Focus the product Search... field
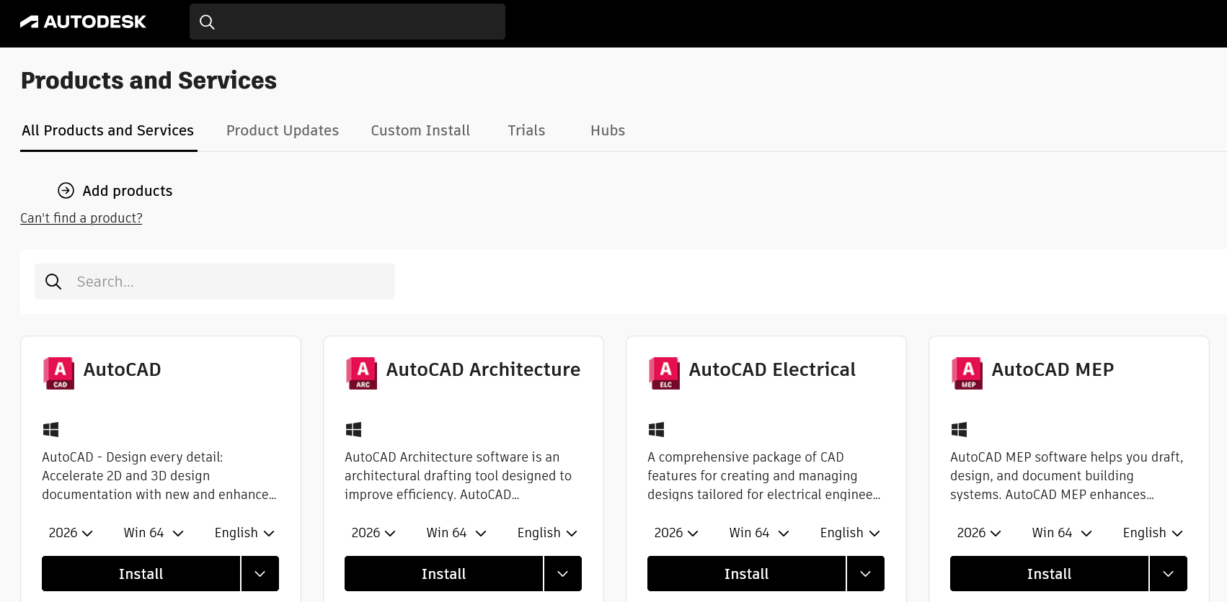Screen dimensions: 1227x602 click(x=215, y=282)
